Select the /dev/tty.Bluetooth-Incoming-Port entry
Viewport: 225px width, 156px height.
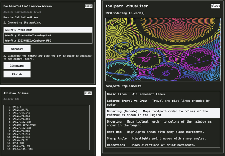pyautogui.click(x=48, y=35)
